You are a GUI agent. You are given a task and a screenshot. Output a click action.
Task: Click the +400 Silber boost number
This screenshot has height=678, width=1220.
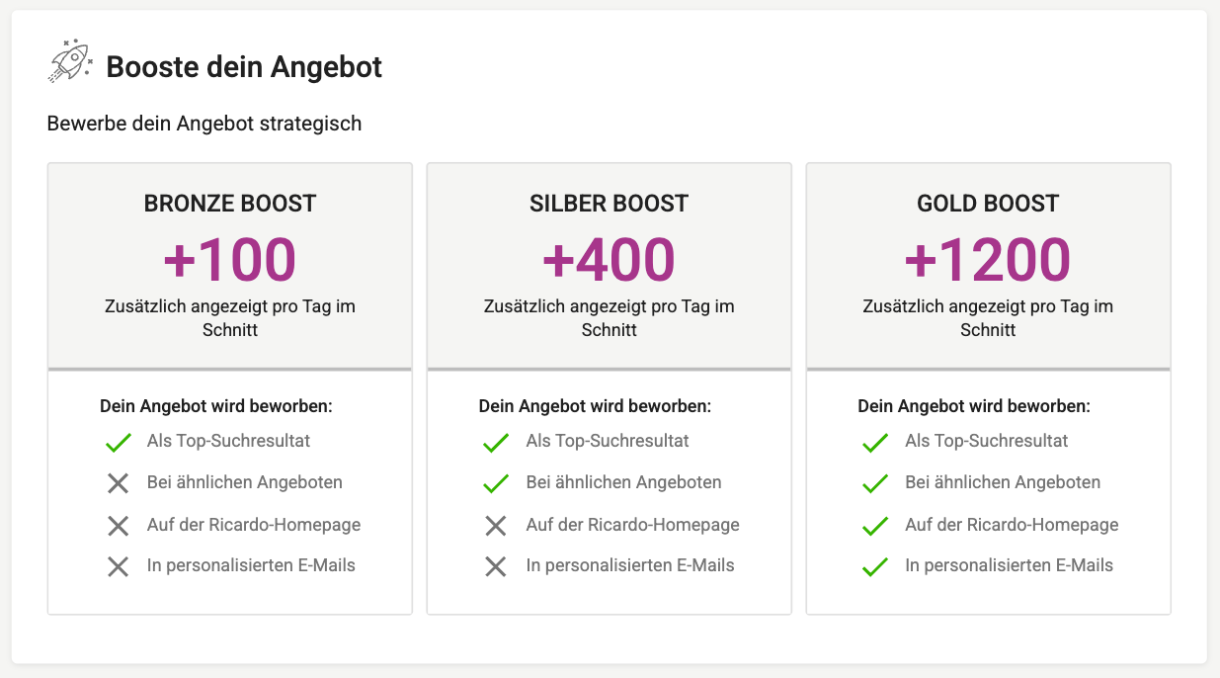[x=610, y=259]
